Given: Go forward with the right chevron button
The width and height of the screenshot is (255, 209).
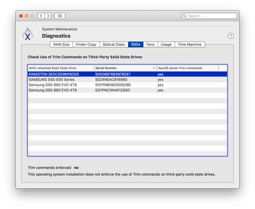Looking at the screenshot, I should point(48,16).
